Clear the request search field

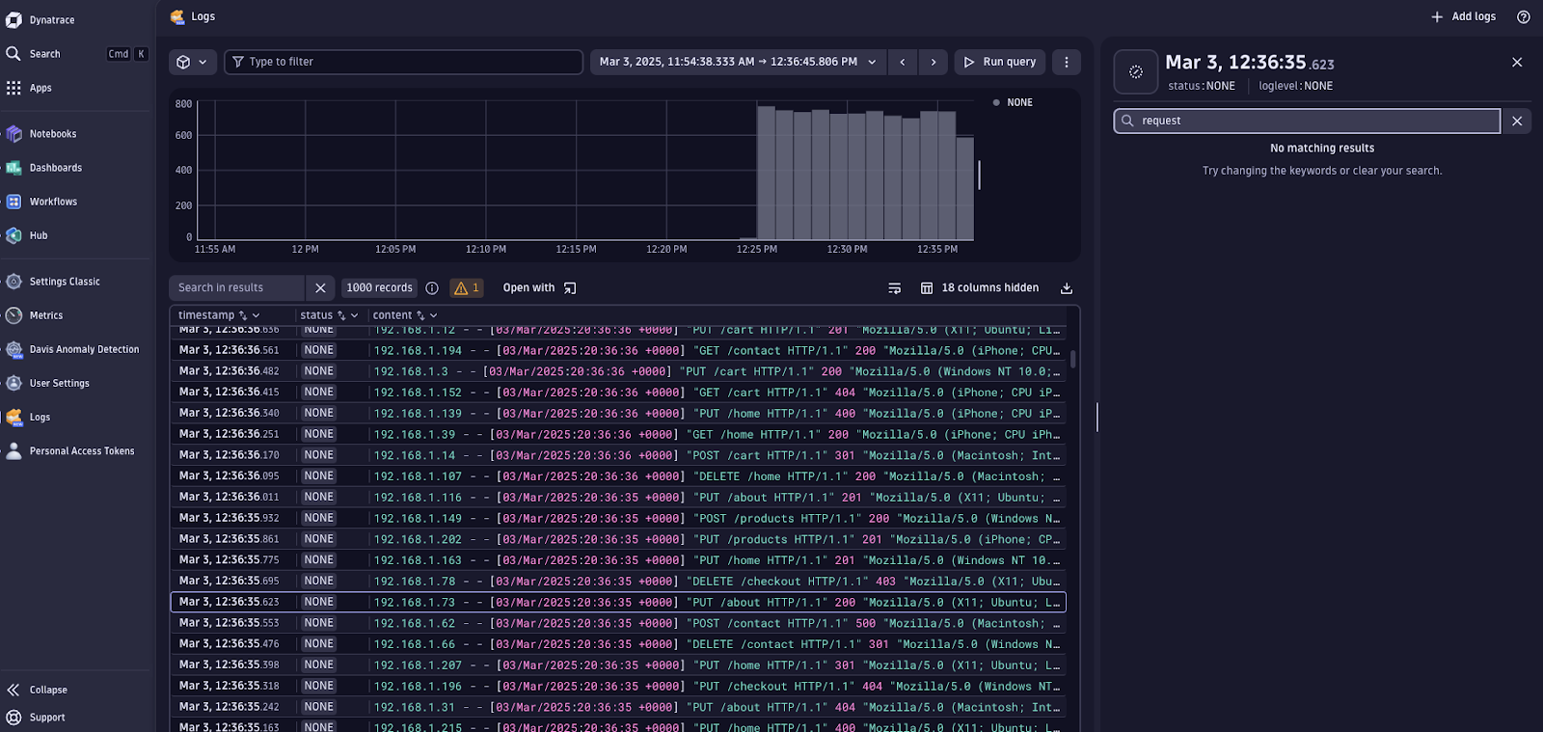[1517, 121]
